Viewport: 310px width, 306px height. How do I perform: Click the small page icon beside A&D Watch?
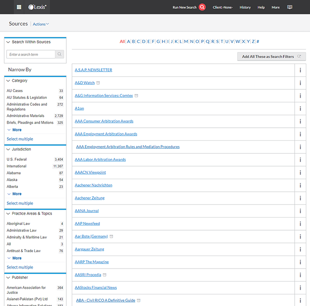98,83
